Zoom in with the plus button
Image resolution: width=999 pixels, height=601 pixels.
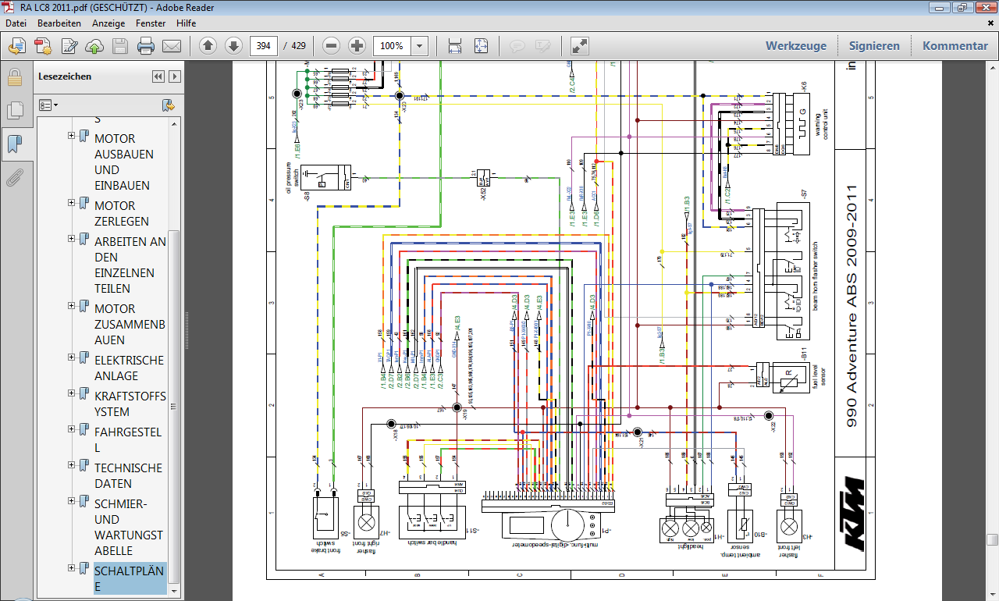click(x=357, y=46)
